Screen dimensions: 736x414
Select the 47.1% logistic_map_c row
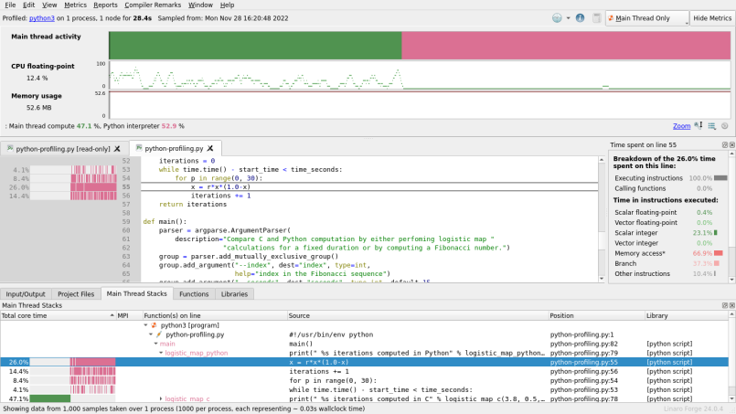pos(364,398)
